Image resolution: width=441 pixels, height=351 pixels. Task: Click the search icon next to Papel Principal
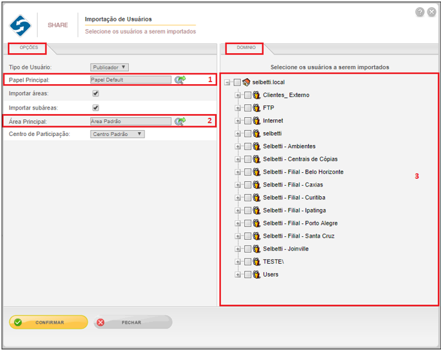[x=180, y=80]
